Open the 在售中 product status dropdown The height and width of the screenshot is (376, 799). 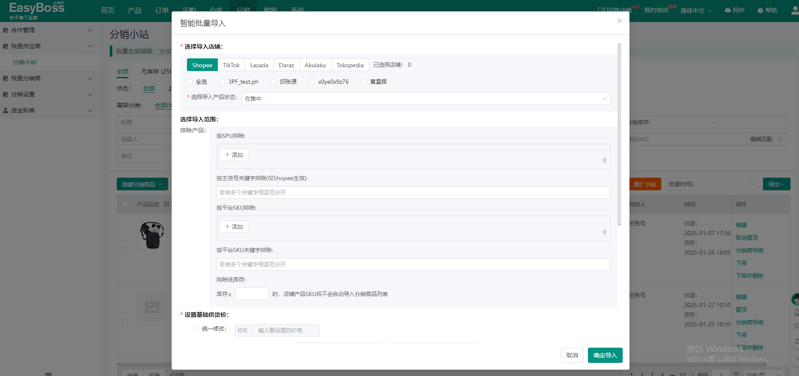pyautogui.click(x=426, y=99)
